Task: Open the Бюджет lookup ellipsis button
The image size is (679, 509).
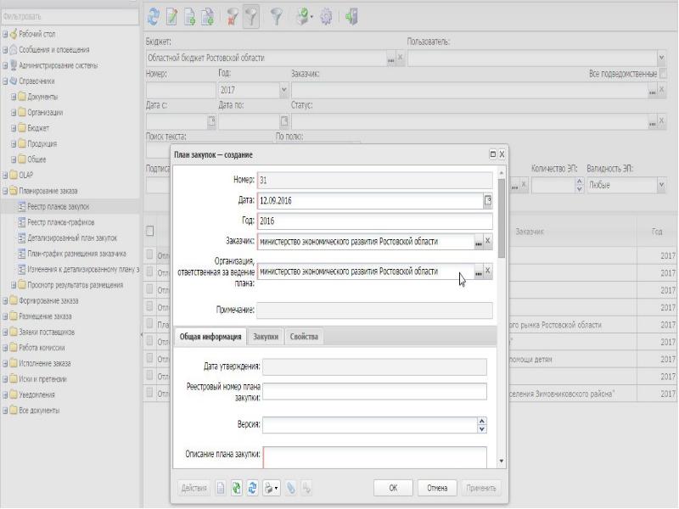Action: (x=391, y=59)
